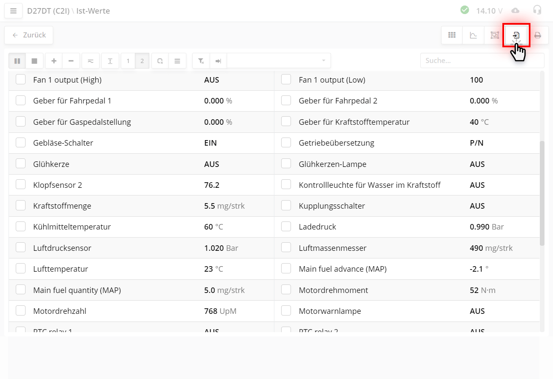Viewport: 553px width, 379px height.
Task: Click the headset support icon
Action: [537, 10]
